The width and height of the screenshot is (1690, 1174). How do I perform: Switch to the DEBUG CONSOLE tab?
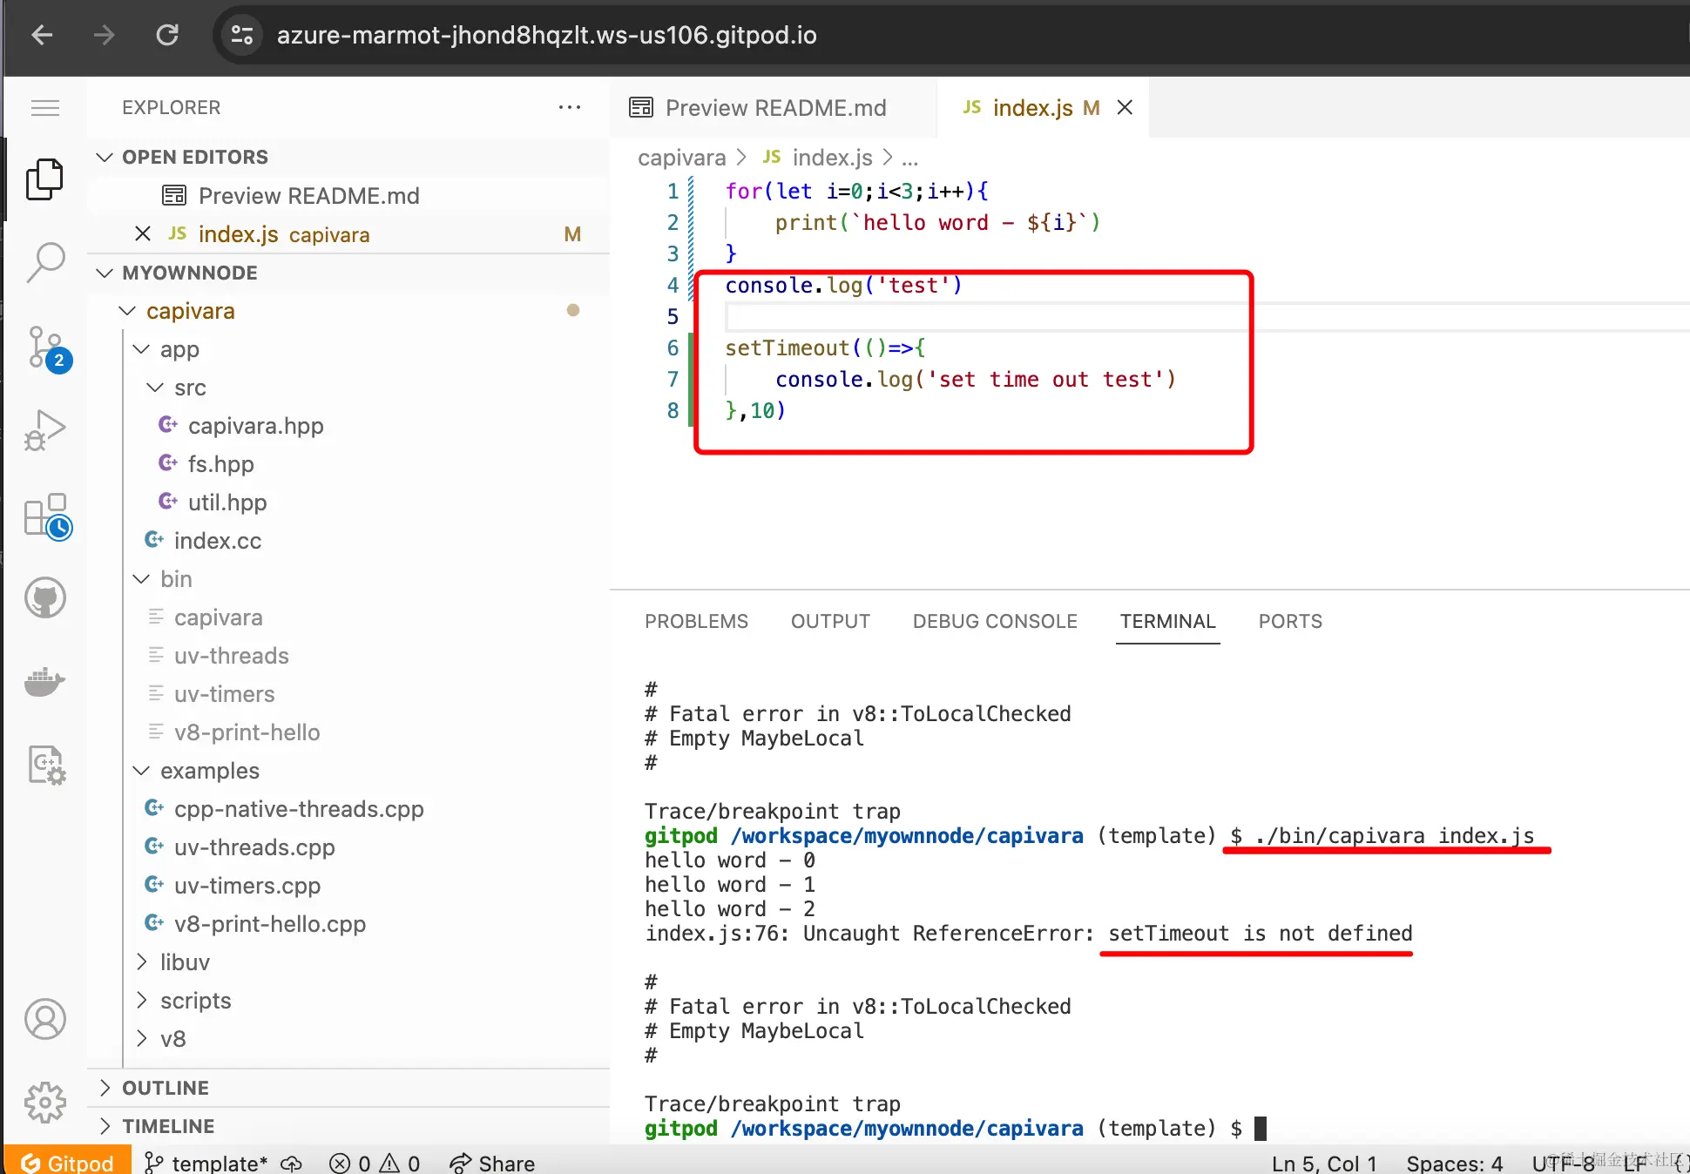(995, 622)
